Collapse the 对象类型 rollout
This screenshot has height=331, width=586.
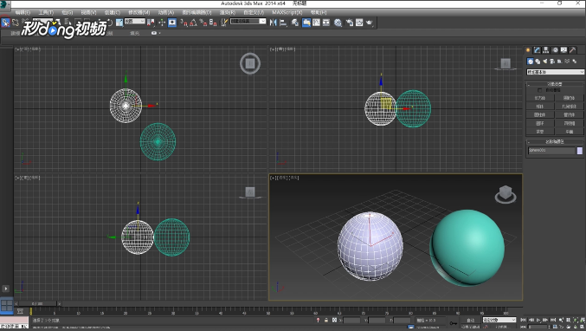pyautogui.click(x=555, y=84)
